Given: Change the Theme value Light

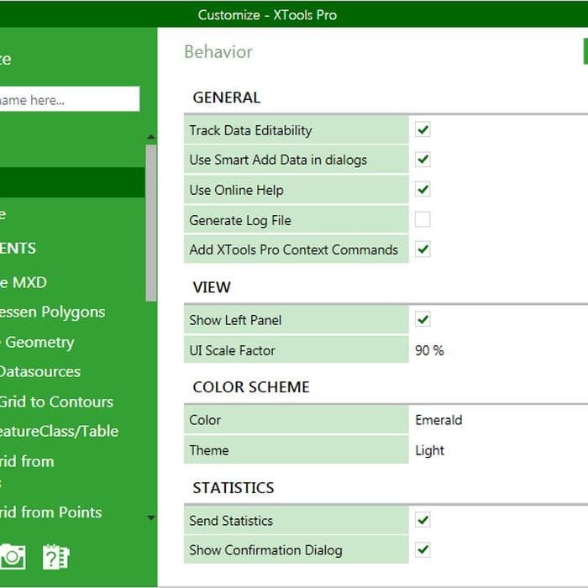Looking at the screenshot, I should point(429,450).
